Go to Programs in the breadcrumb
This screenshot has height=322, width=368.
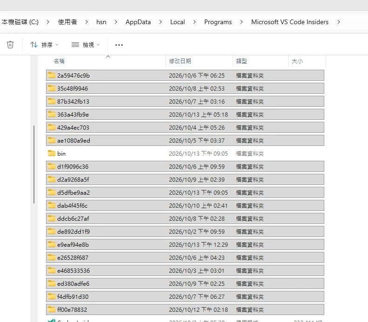coord(218,22)
